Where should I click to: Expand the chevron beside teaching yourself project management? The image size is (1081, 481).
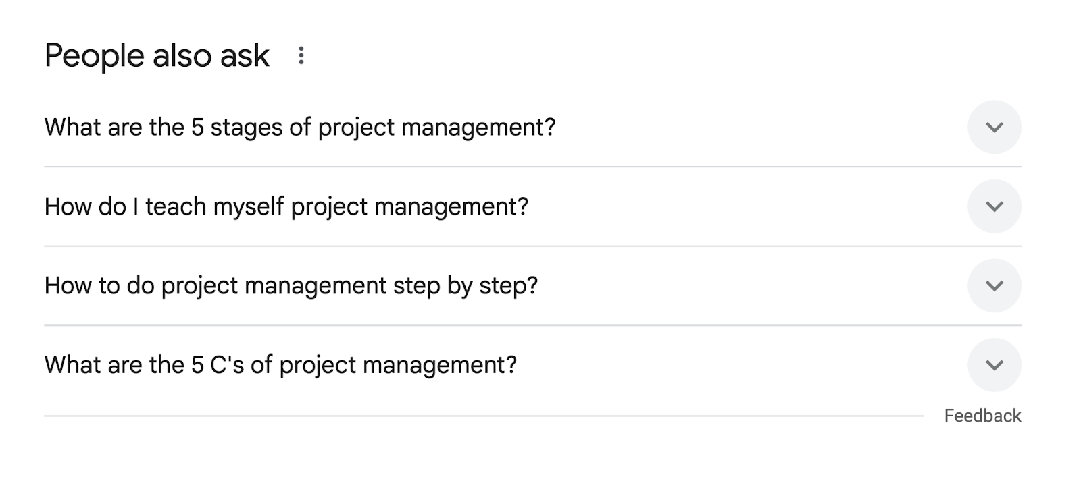(x=995, y=206)
